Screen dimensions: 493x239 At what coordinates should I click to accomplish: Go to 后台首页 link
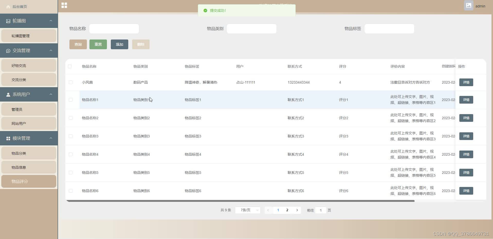20,7
